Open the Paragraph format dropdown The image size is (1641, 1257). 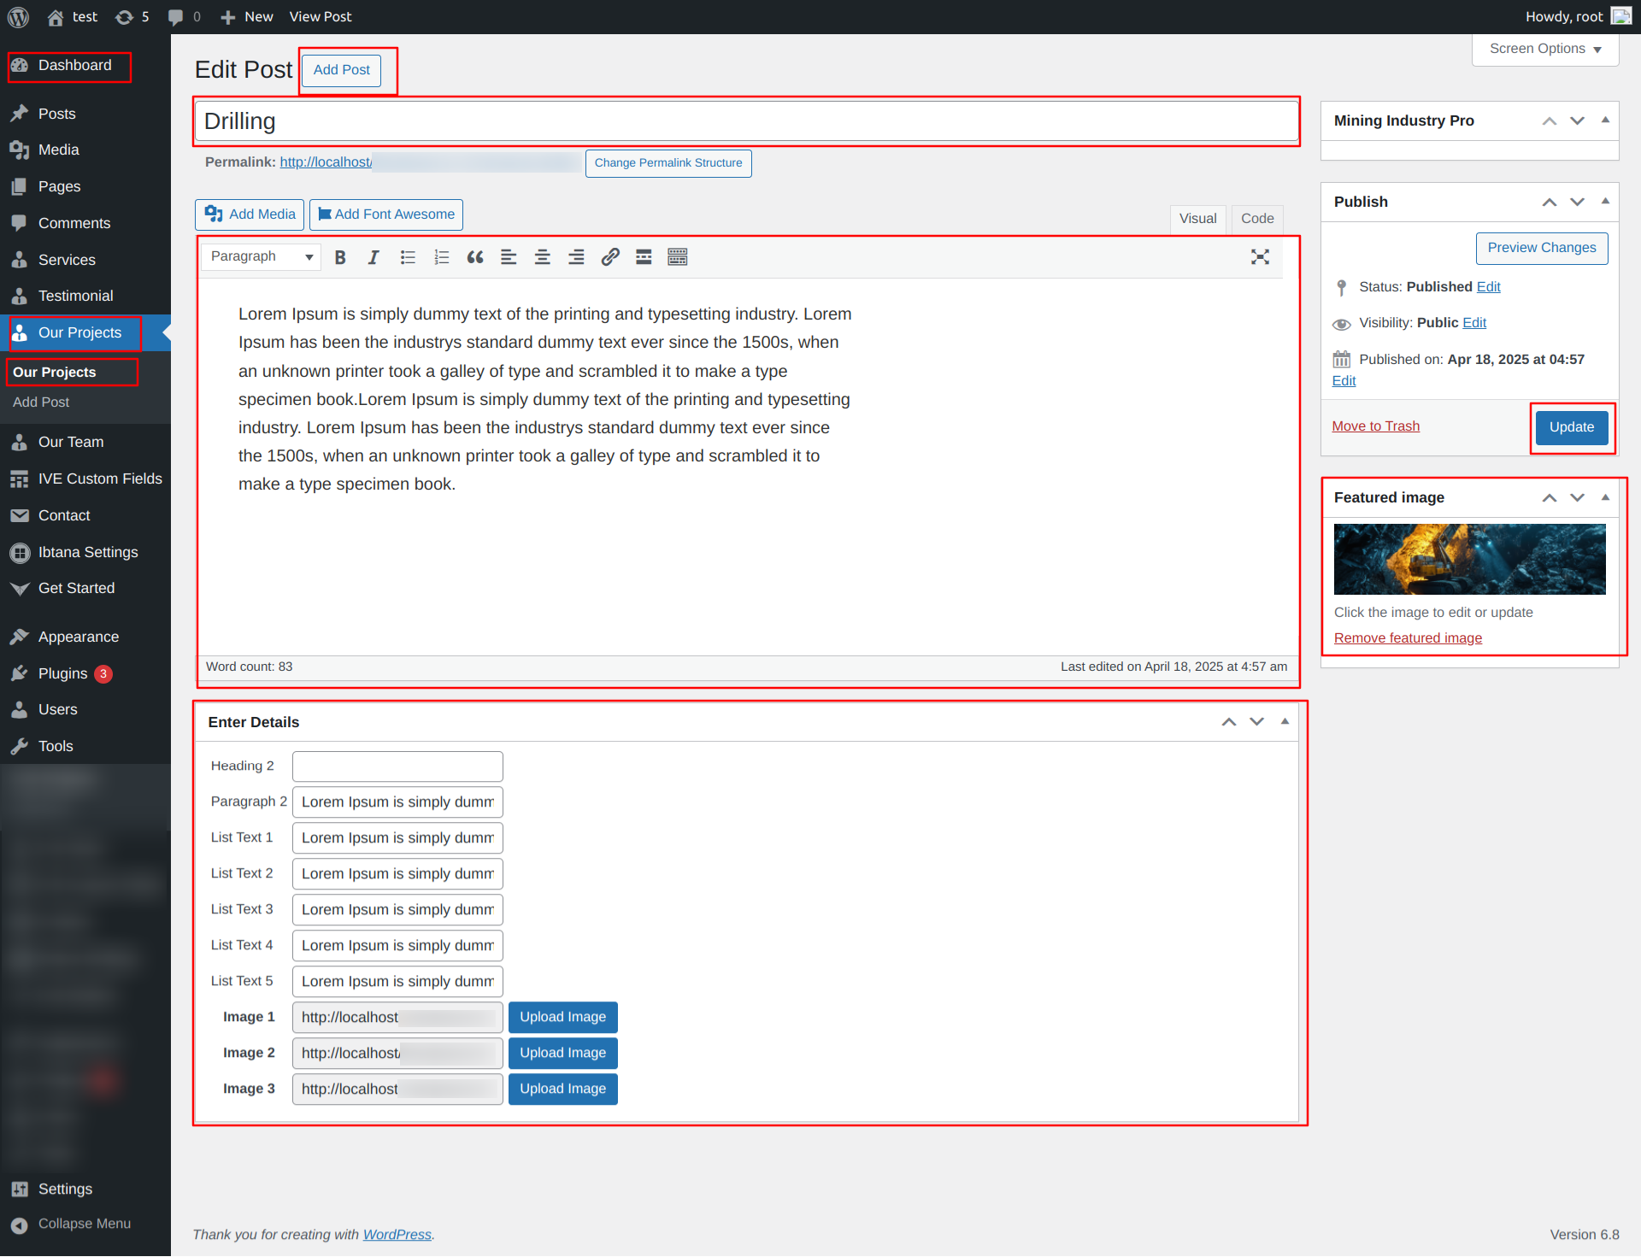click(262, 257)
